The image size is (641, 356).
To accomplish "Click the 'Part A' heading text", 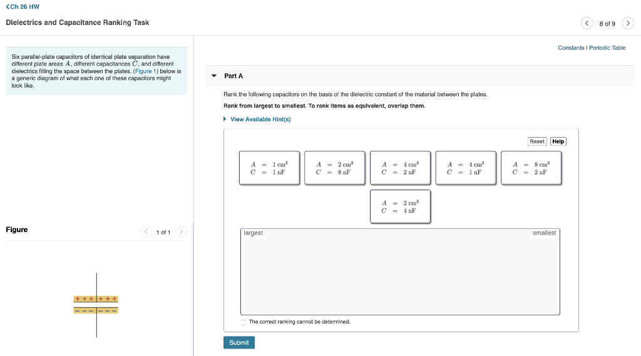I will 233,76.
